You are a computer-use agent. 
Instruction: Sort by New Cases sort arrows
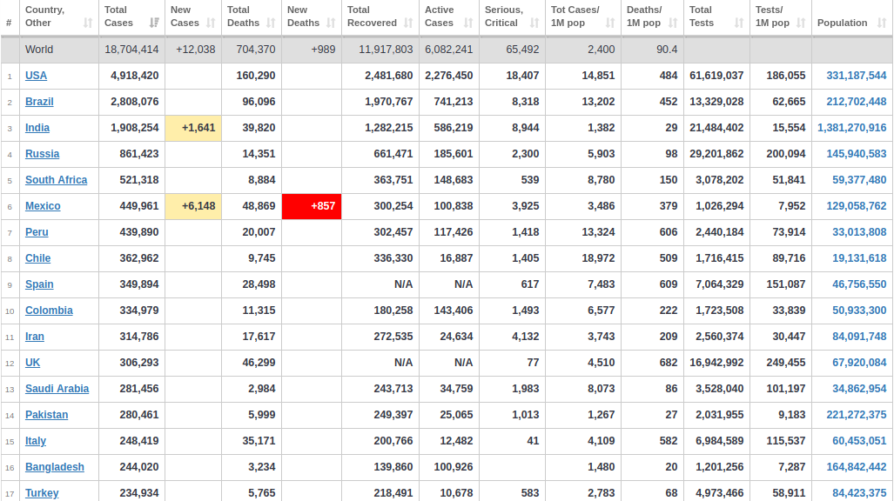click(211, 23)
